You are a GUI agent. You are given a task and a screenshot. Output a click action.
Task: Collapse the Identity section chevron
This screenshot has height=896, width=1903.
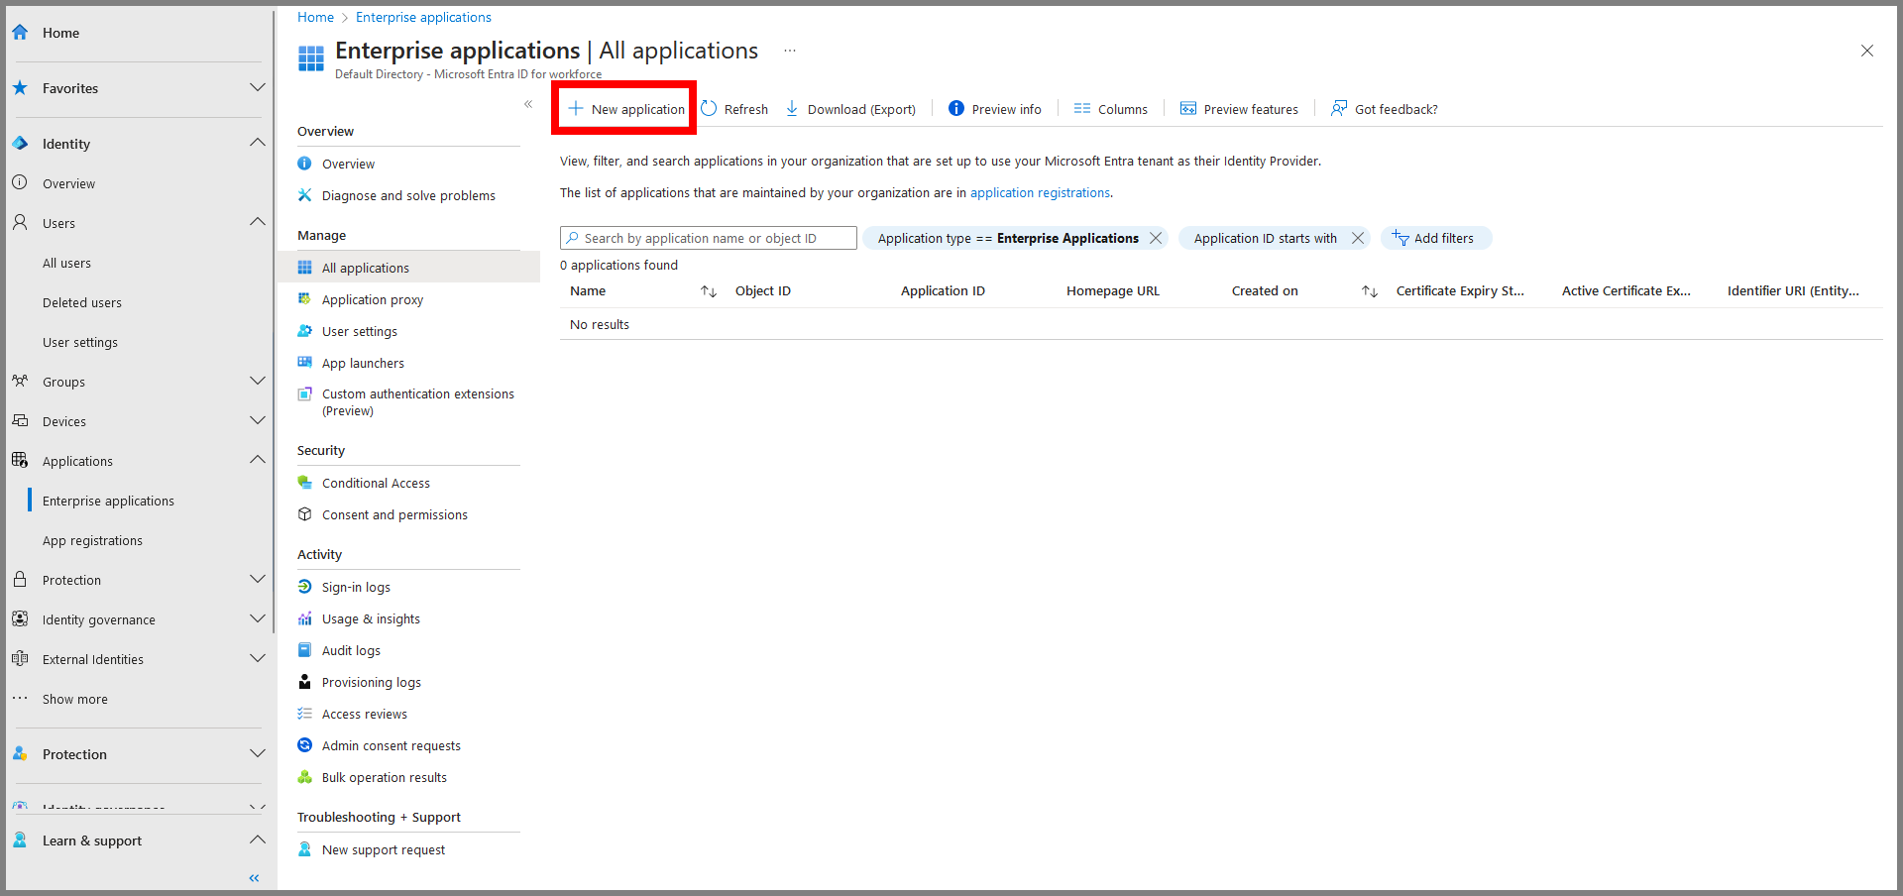coord(258,144)
